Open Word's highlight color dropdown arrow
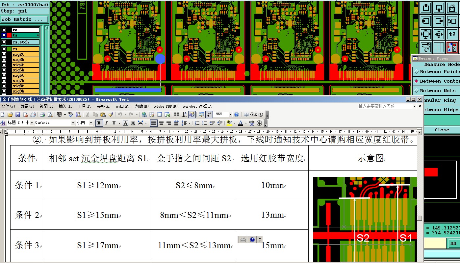The height and width of the screenshot is (263, 460). tap(235, 123)
